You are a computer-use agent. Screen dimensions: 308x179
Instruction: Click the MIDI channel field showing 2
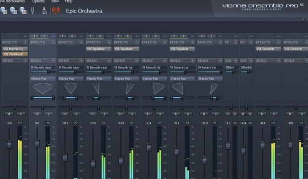point(72,36)
